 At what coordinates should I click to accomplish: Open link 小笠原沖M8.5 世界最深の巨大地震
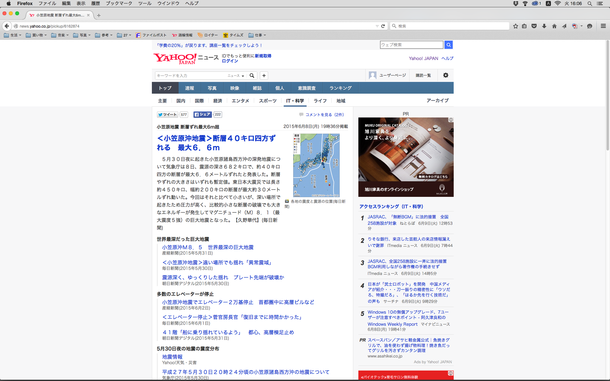208,247
